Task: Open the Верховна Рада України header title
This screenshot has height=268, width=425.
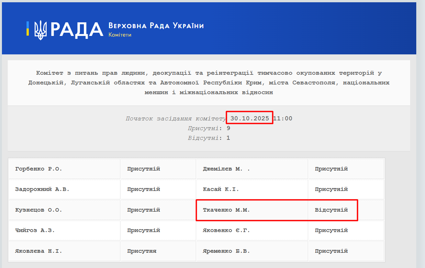Action: (156, 26)
